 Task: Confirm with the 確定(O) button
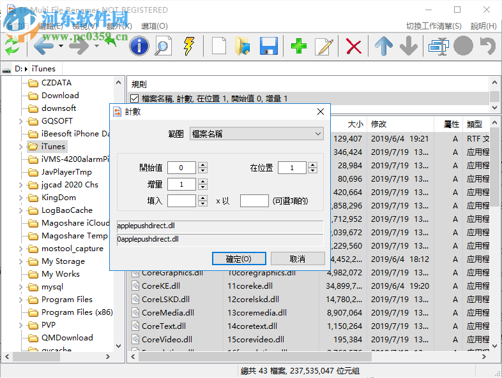(239, 259)
